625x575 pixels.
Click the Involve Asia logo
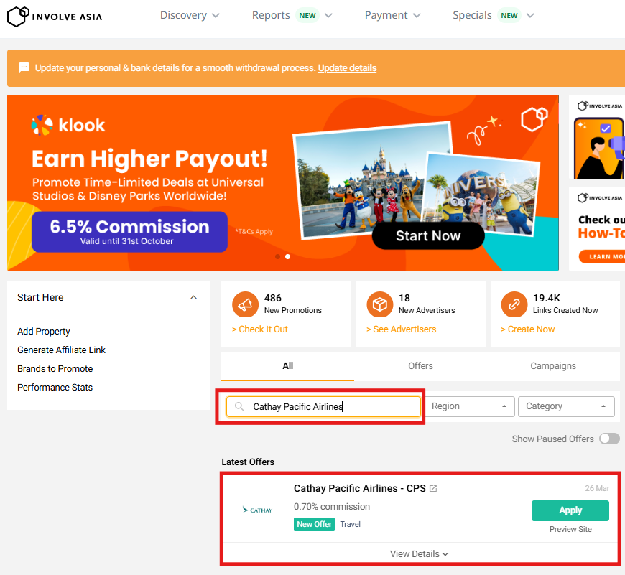pos(55,16)
